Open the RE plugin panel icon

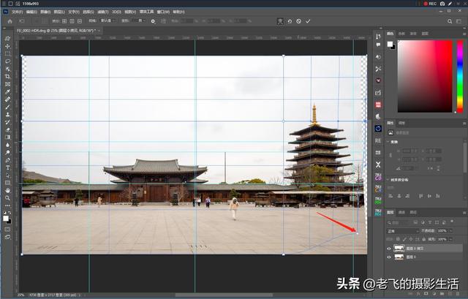pos(378,140)
